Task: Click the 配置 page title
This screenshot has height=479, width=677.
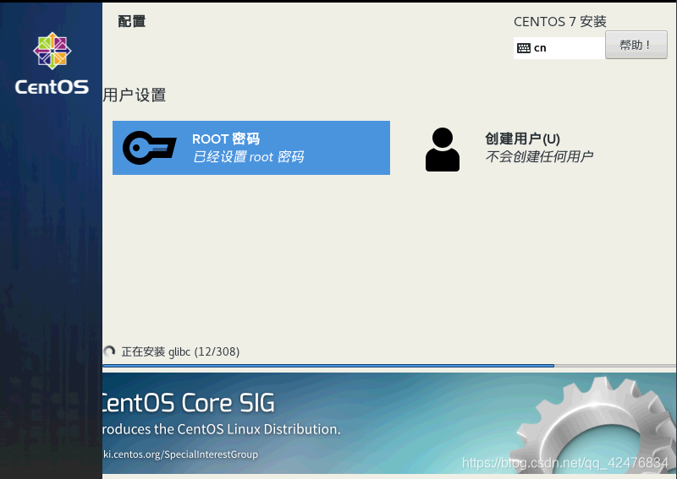Action: tap(132, 21)
